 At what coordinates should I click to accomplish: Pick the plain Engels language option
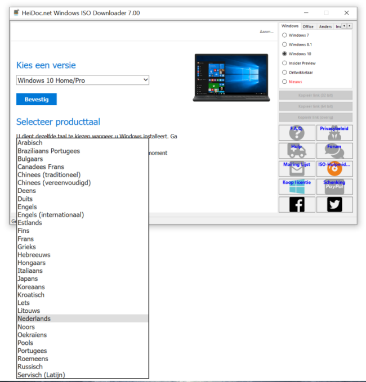click(83, 207)
